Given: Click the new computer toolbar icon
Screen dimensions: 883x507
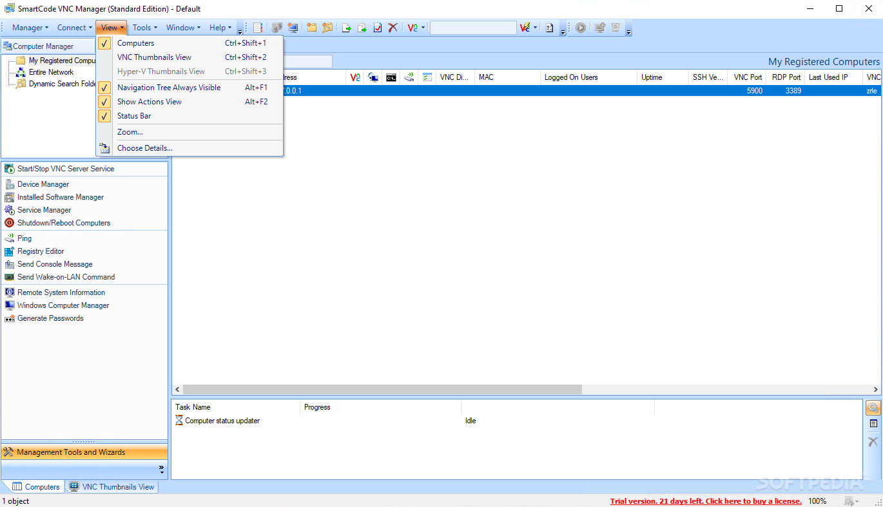Looking at the screenshot, I should 293,28.
